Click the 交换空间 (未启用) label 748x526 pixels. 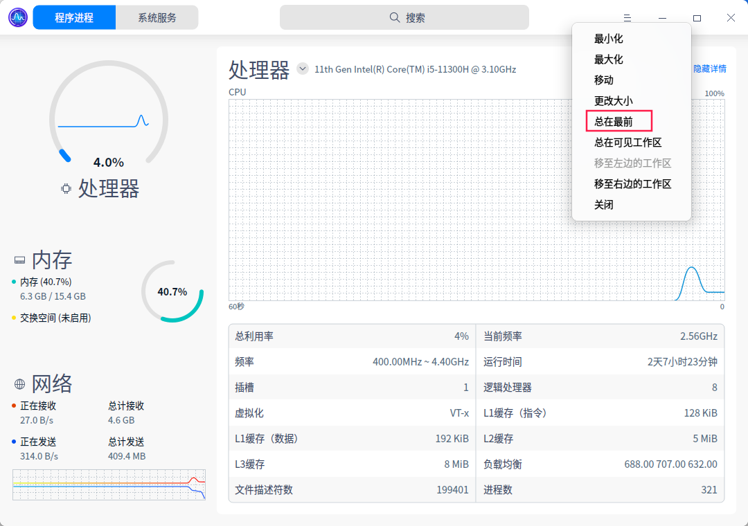(55, 318)
